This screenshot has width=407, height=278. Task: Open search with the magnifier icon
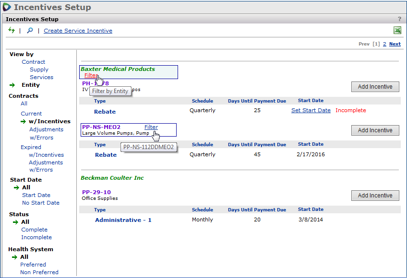click(x=30, y=31)
